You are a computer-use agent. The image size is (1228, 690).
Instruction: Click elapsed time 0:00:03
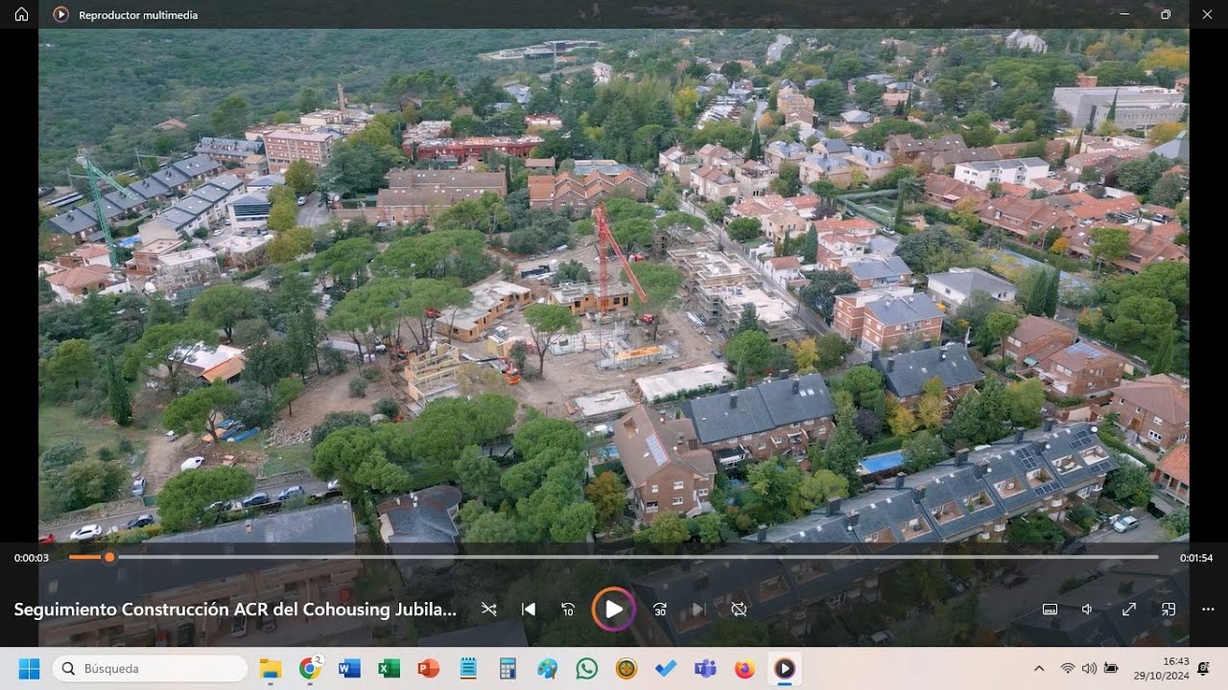(31, 558)
